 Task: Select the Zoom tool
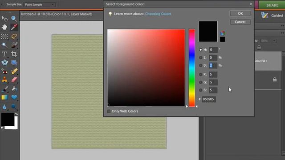click(x=14, y=18)
